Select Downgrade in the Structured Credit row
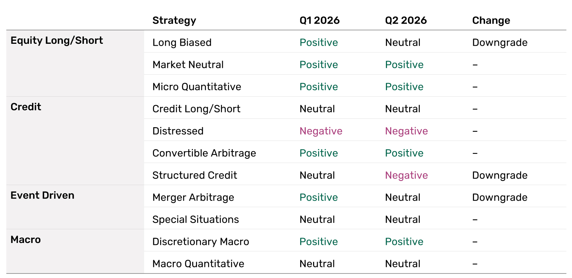 point(500,176)
